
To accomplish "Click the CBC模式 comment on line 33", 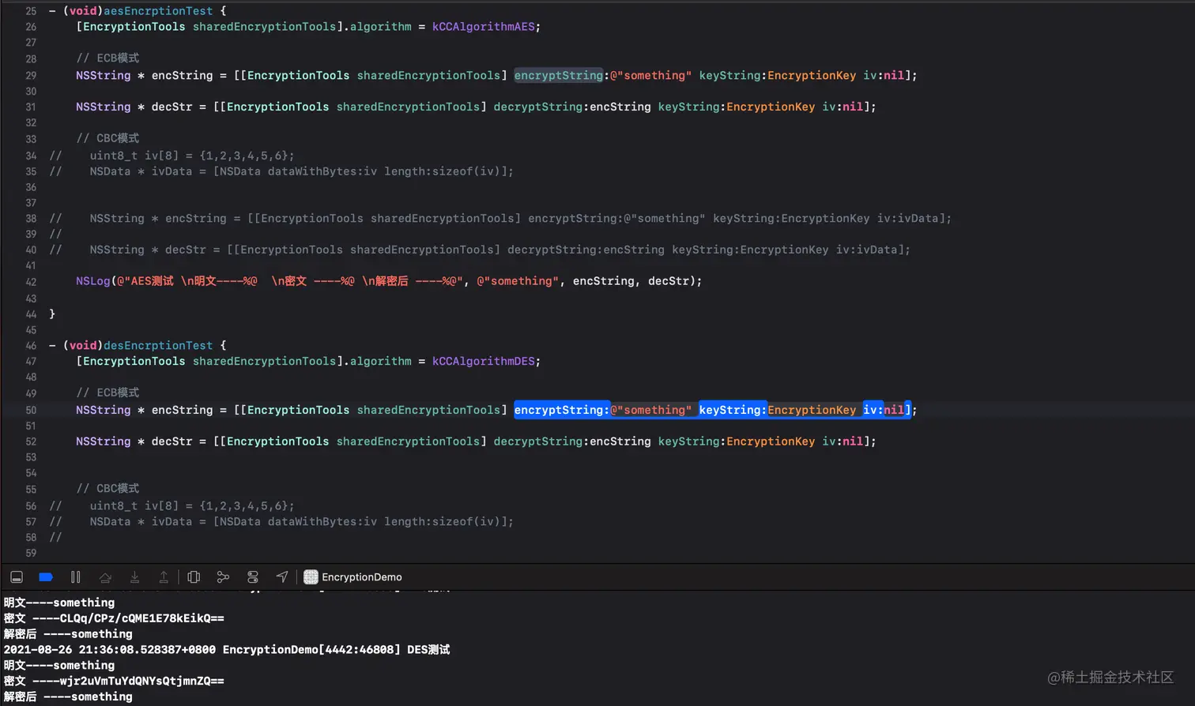I will click(x=107, y=138).
